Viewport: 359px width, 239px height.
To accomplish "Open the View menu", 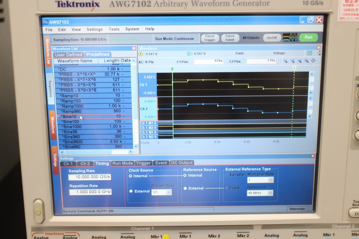I will [x=76, y=30].
